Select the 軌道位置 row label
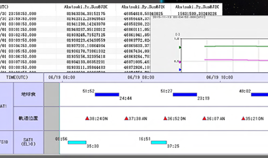This screenshot has width=268, height=158. click(28, 118)
